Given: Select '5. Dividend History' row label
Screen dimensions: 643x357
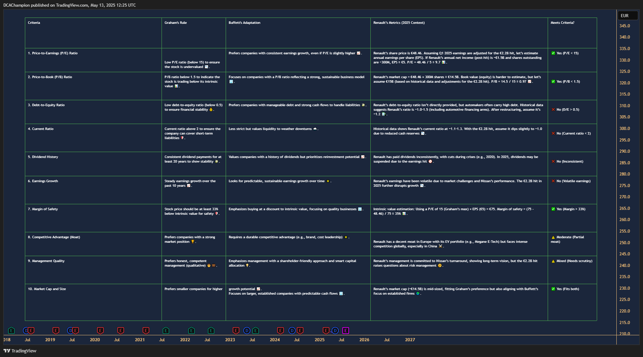Looking at the screenshot, I should 43,157.
